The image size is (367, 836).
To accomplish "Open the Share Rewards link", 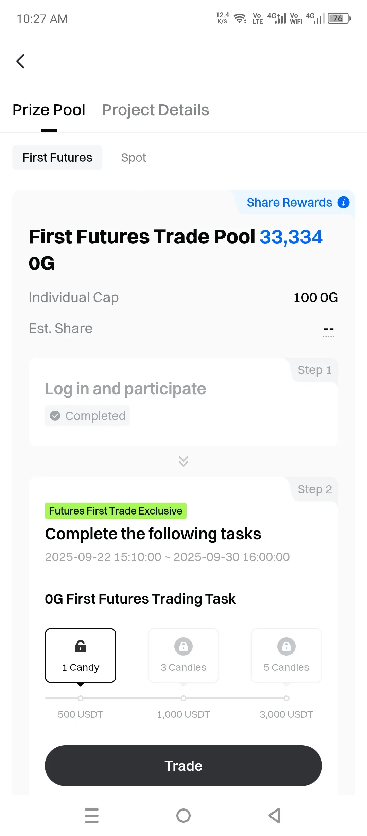I will pyautogui.click(x=290, y=202).
